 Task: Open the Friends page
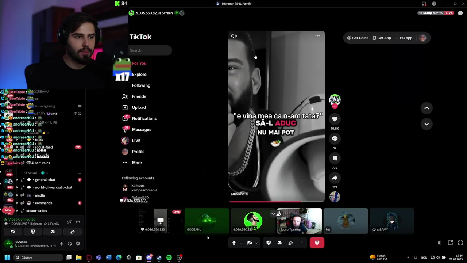tap(134, 96)
